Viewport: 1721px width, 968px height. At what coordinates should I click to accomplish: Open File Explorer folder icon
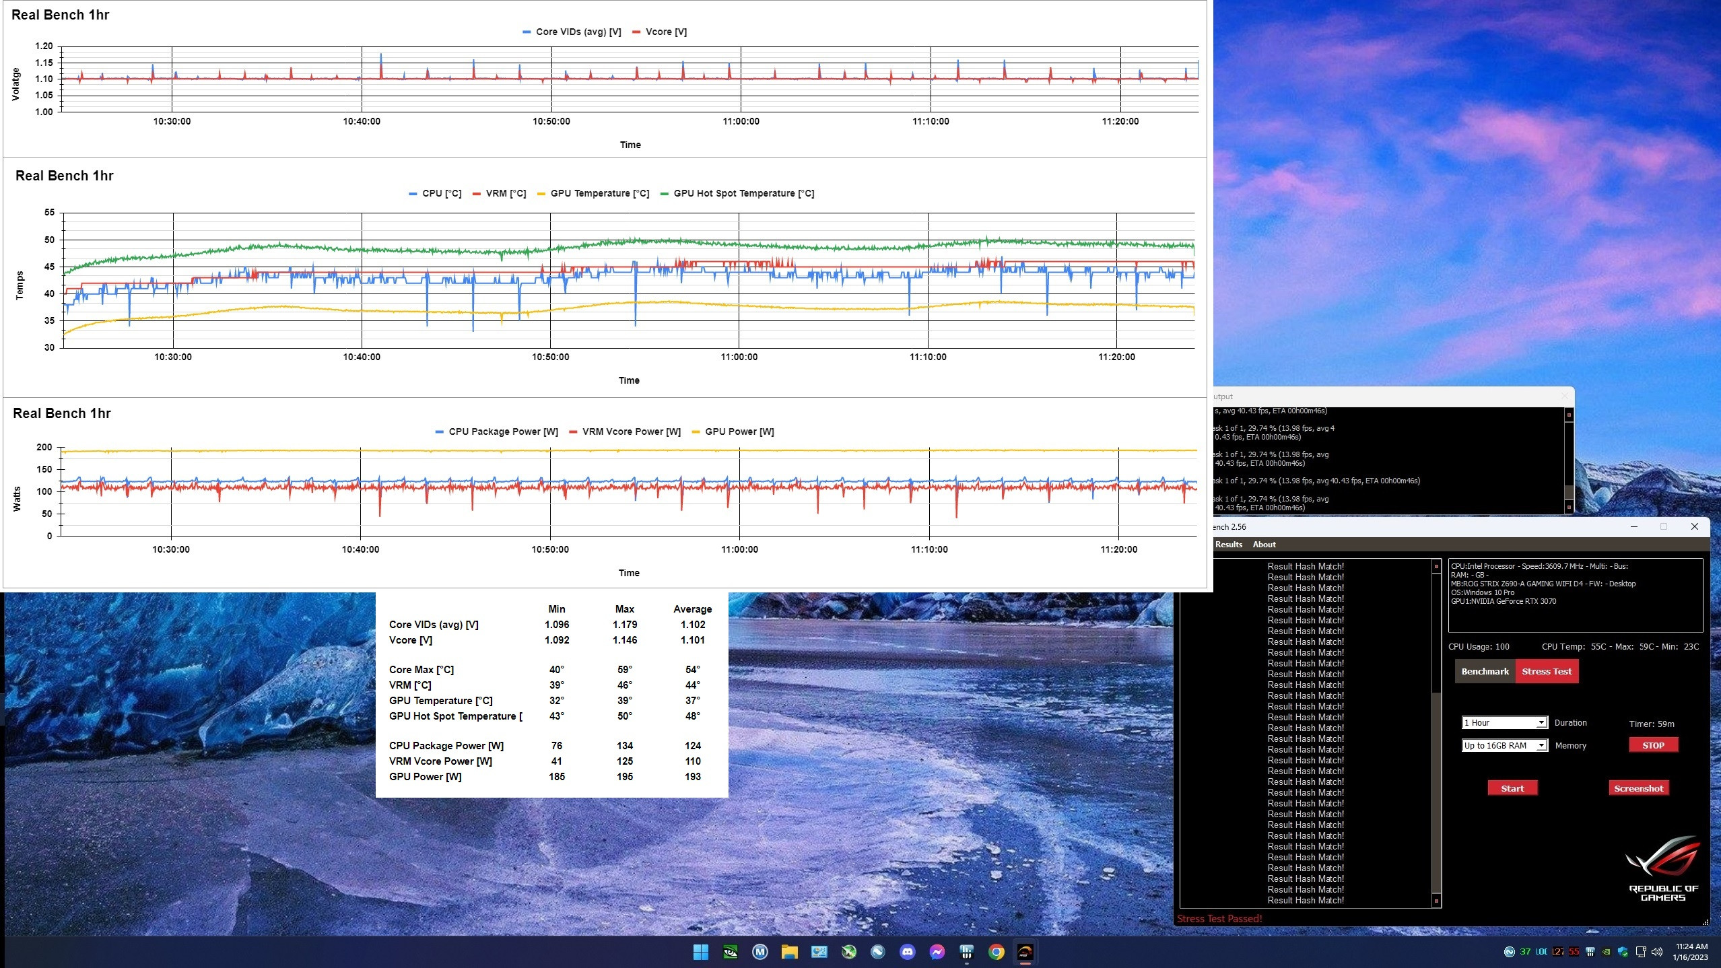click(x=789, y=952)
